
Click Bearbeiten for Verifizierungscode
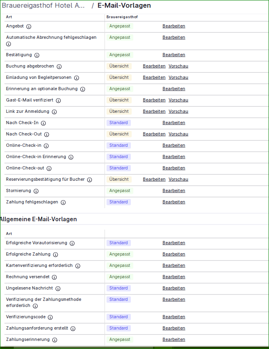coord(174,317)
